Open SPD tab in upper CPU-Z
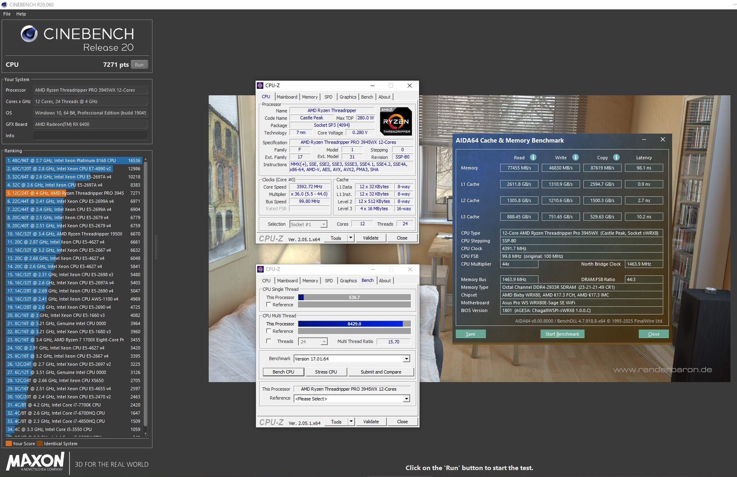 coord(329,97)
